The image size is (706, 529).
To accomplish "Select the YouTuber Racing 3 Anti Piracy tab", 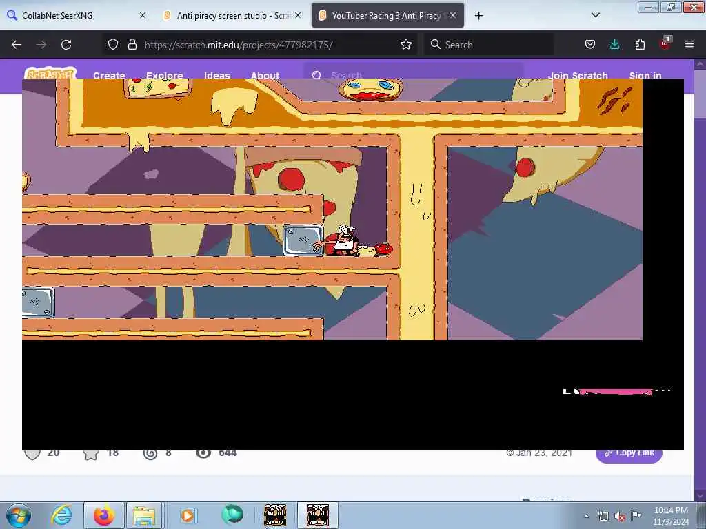I will [x=387, y=15].
